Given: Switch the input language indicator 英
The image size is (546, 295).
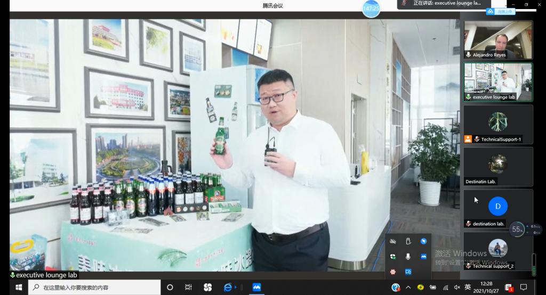Looking at the screenshot, I should click(468, 287).
